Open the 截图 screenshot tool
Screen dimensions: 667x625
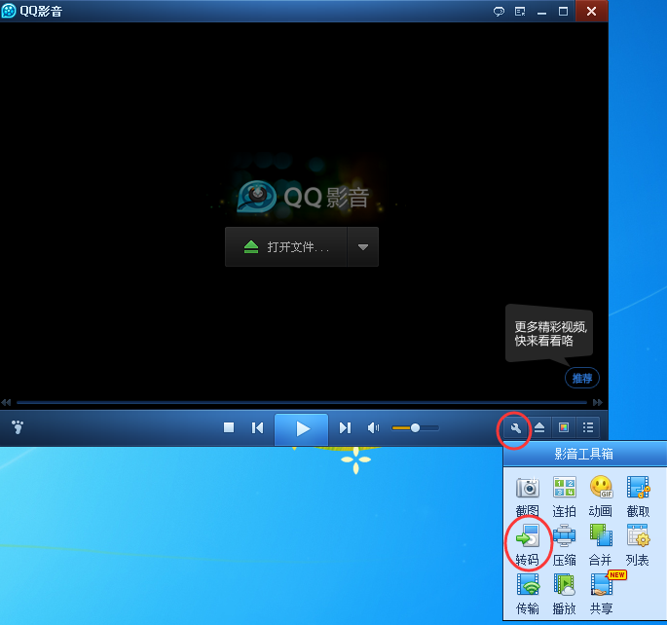[x=528, y=497]
